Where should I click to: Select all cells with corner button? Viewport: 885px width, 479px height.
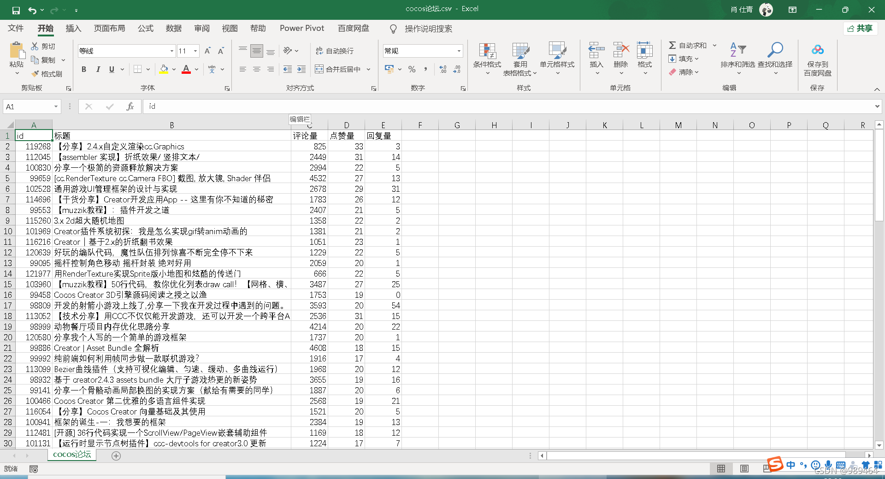click(8, 125)
